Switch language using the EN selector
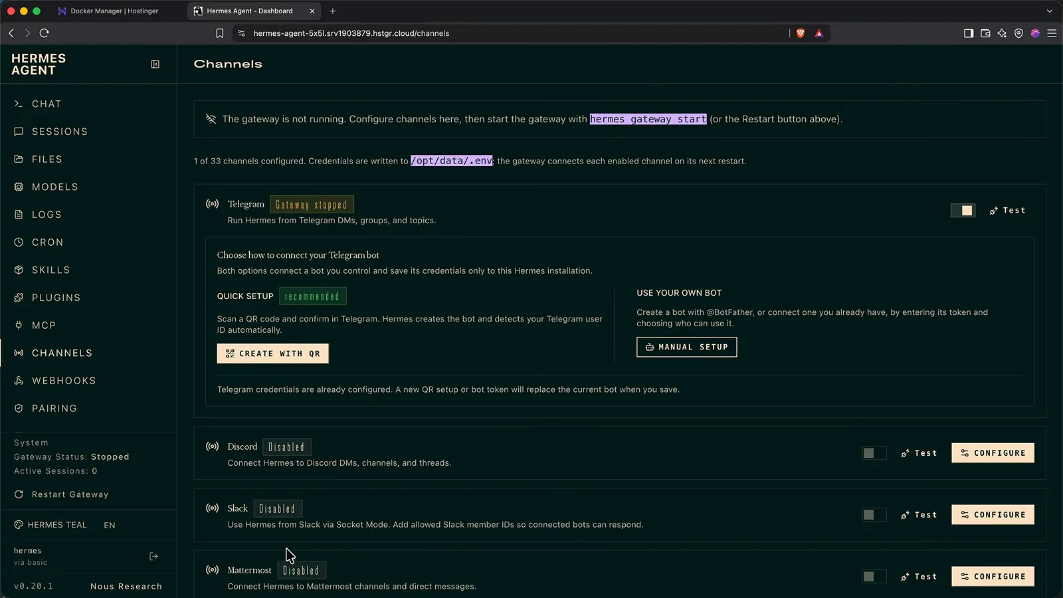 click(x=110, y=526)
